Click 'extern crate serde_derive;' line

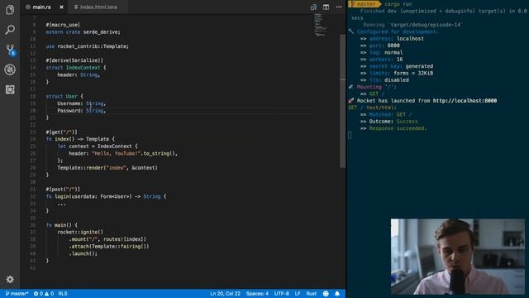point(83,31)
